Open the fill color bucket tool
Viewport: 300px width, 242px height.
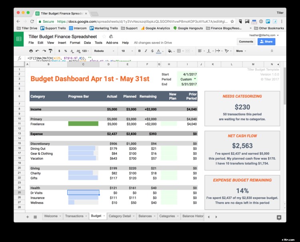coord(170,51)
